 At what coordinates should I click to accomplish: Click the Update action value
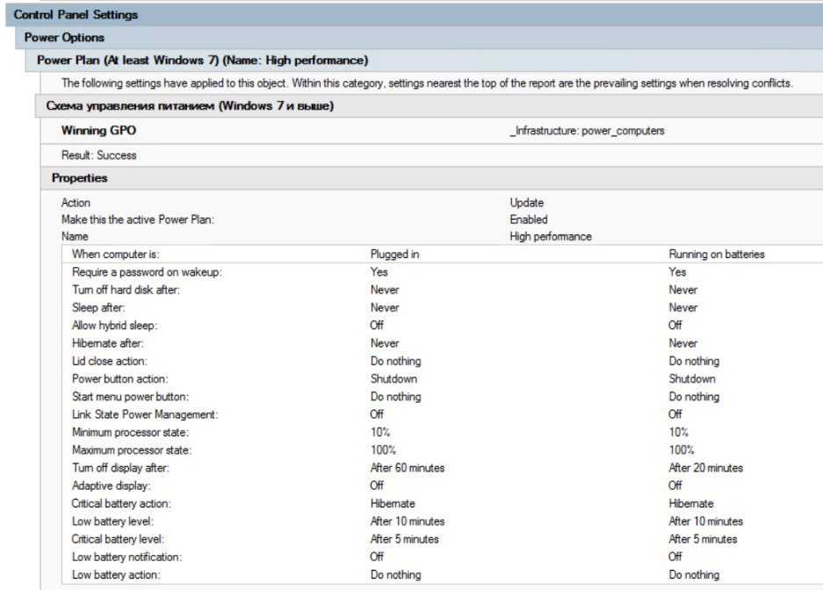click(526, 203)
